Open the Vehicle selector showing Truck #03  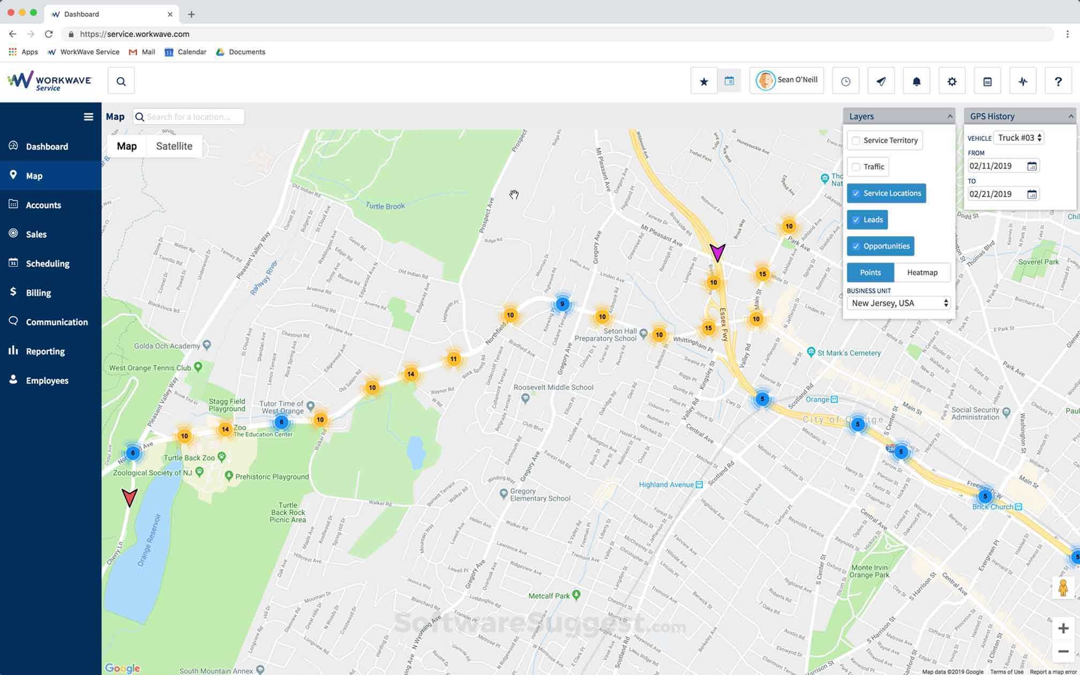[1018, 137]
